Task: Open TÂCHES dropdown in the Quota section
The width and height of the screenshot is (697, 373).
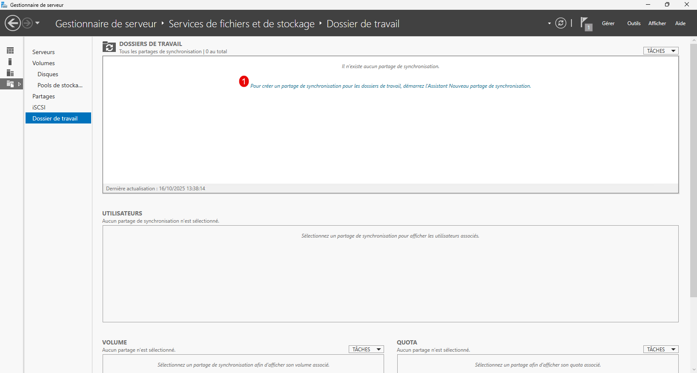Action: [660, 350]
